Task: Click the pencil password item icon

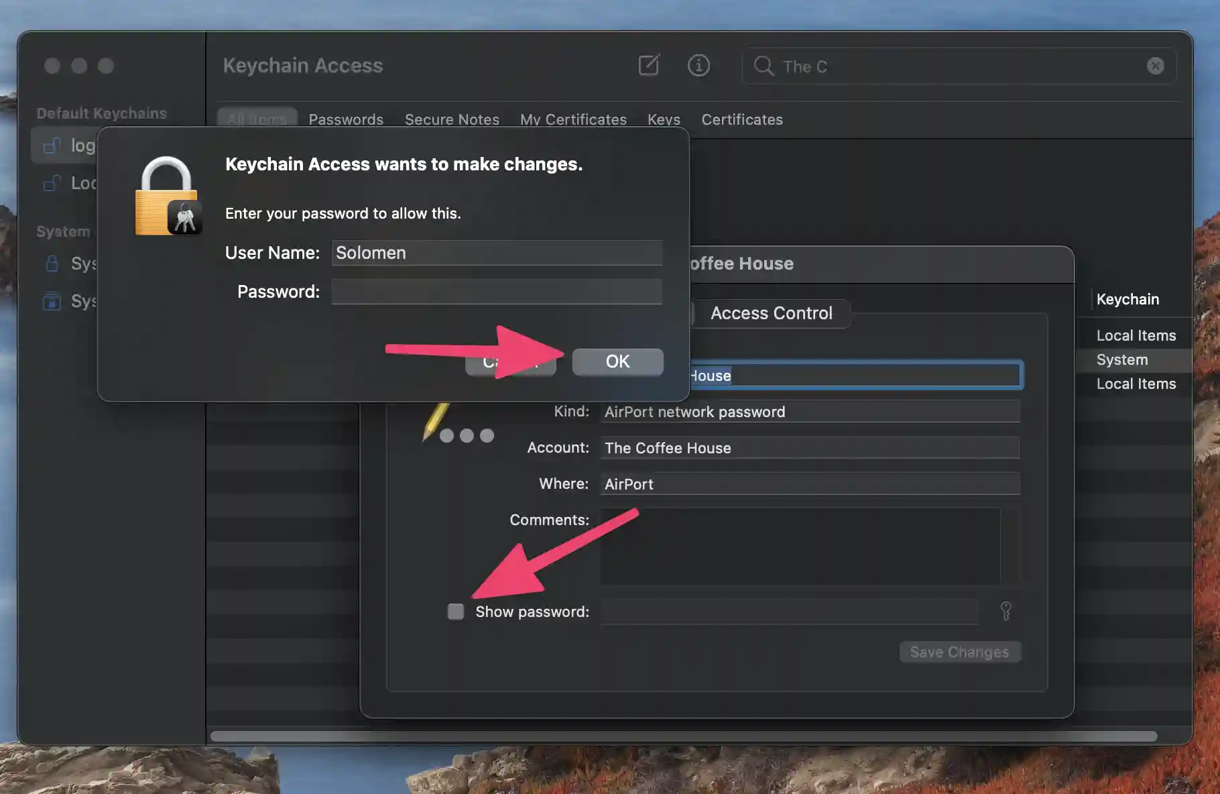Action: click(x=456, y=424)
